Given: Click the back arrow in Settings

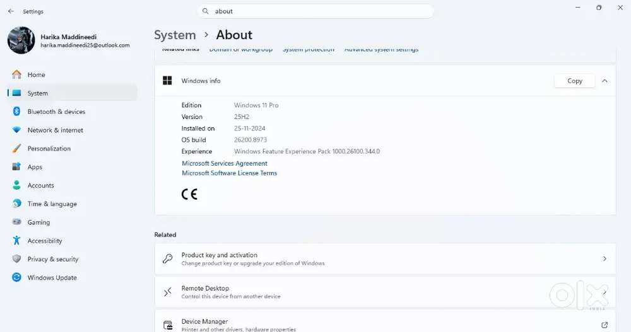Looking at the screenshot, I should [11, 11].
